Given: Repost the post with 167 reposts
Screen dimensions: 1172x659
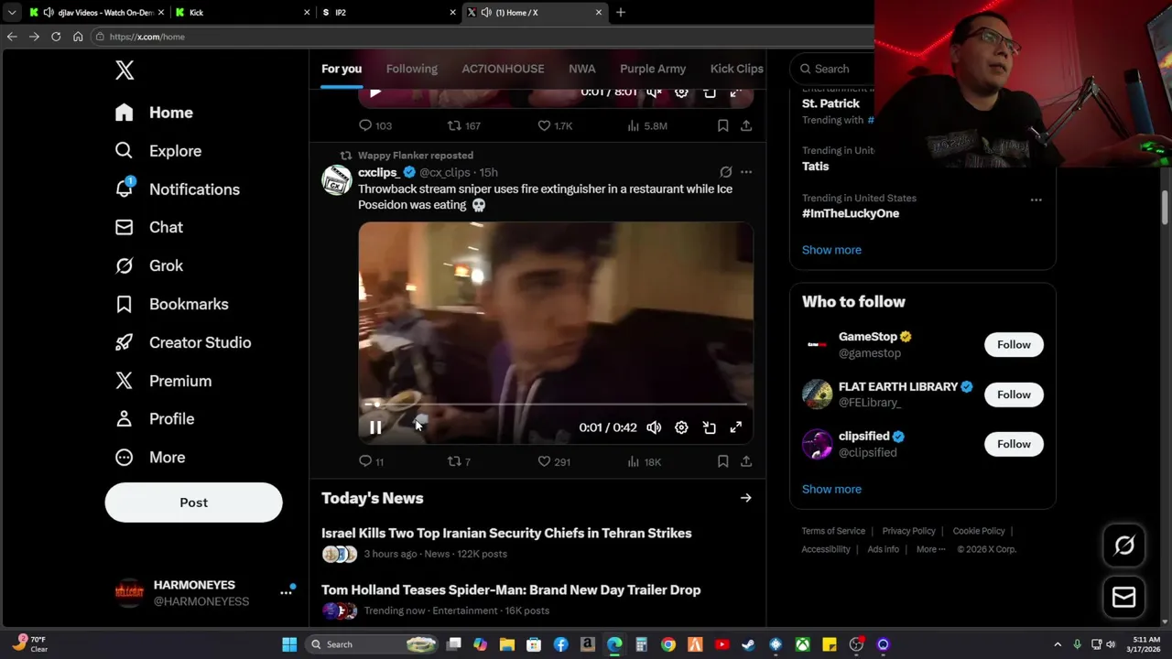Looking at the screenshot, I should pyautogui.click(x=463, y=125).
